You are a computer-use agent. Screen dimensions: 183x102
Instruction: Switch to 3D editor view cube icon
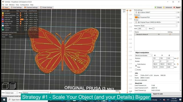click(5, 86)
